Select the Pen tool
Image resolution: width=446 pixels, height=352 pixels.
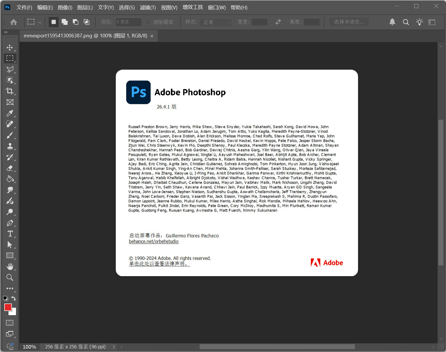point(10,223)
